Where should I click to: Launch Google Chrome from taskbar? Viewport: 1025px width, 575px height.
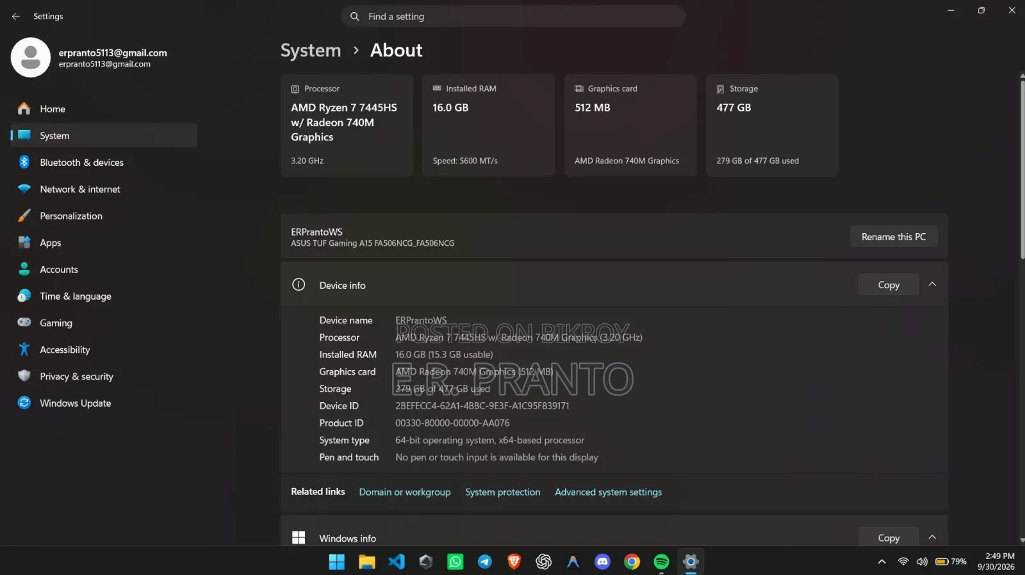coord(632,562)
